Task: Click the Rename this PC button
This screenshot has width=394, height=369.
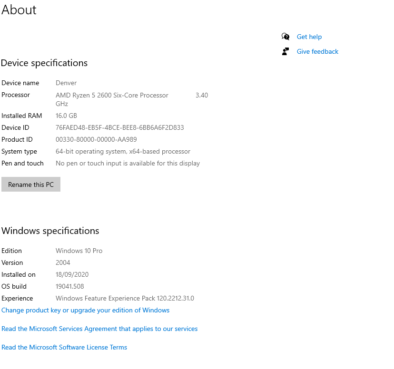Action: (x=31, y=184)
